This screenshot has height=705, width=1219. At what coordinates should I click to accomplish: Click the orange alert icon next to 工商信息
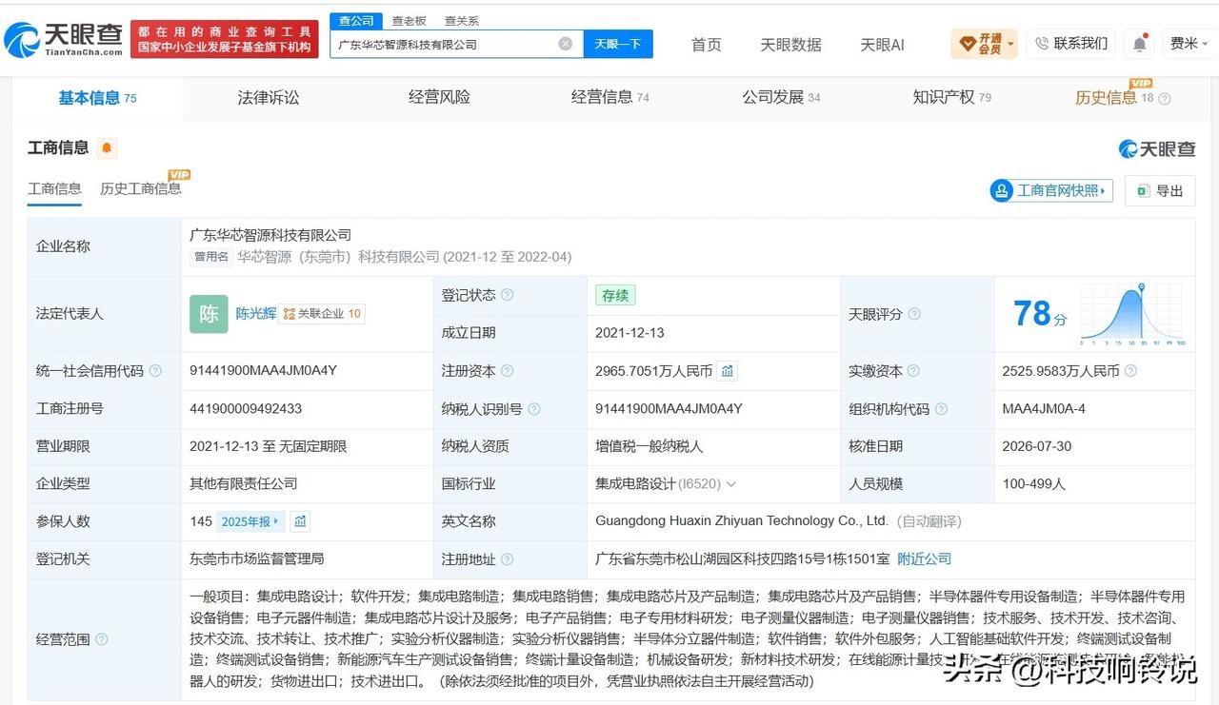tap(107, 147)
